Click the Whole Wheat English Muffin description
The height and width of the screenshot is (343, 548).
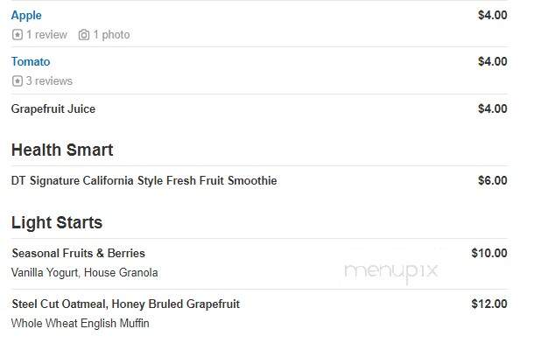[x=80, y=323]
